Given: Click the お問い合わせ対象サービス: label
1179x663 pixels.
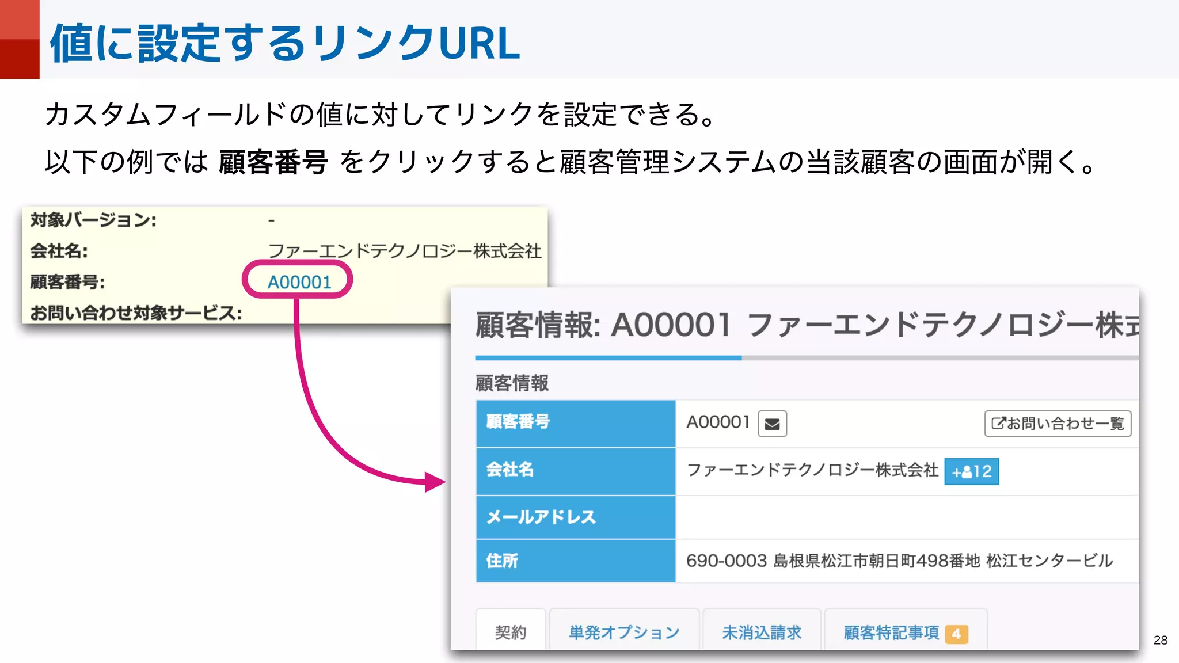Looking at the screenshot, I should pyautogui.click(x=136, y=313).
